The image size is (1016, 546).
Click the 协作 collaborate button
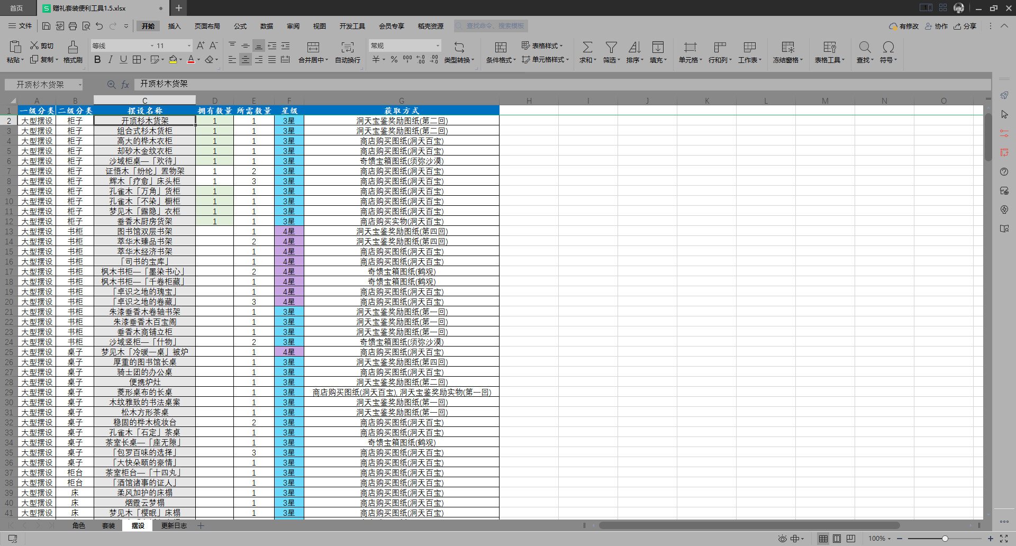click(x=936, y=26)
